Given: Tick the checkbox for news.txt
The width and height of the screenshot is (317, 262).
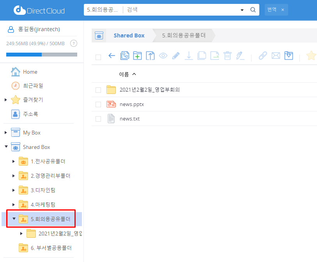Looking at the screenshot, I should 98,119.
